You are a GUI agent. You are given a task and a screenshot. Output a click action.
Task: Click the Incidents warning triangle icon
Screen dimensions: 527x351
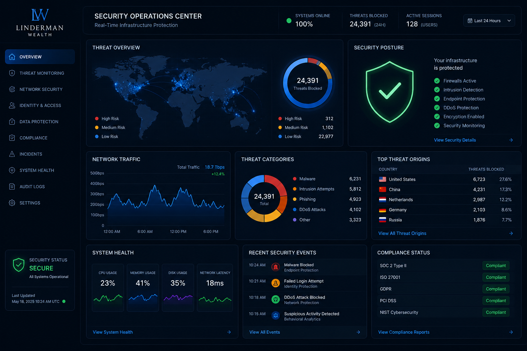[12, 154]
